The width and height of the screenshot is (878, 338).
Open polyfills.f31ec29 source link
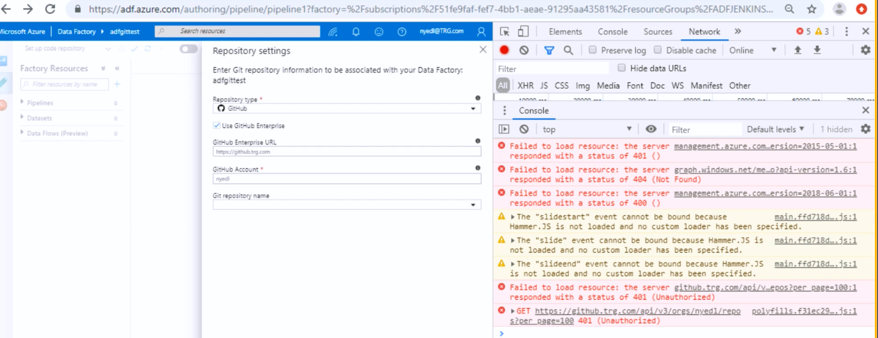coord(804,311)
